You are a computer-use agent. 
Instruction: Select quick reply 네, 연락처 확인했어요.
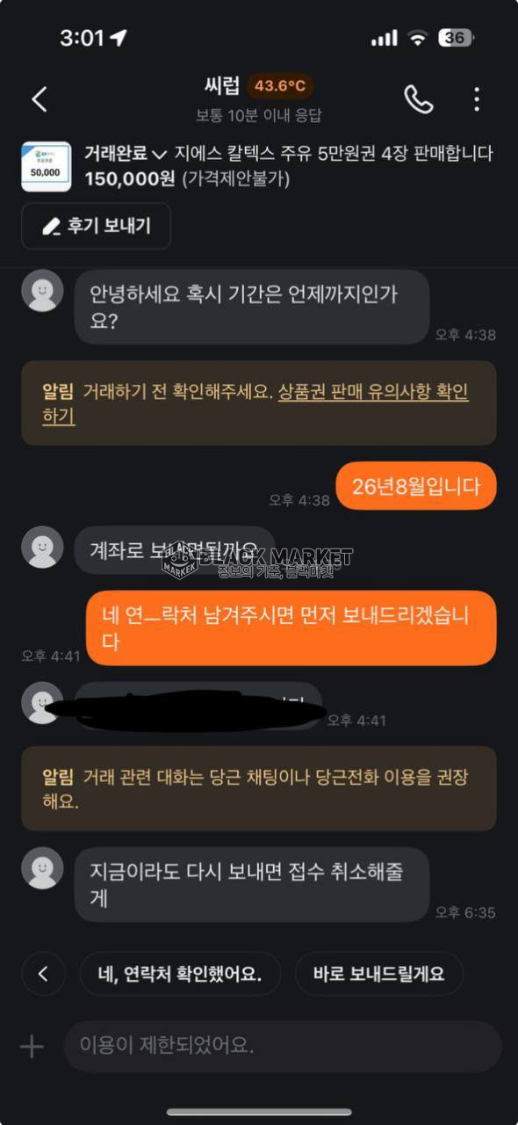click(180, 974)
